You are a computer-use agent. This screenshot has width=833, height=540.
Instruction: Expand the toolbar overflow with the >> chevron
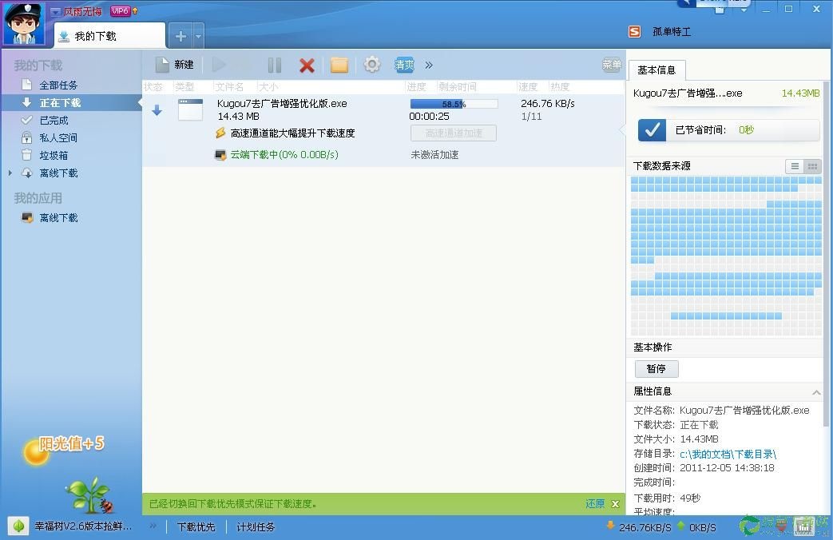tap(429, 65)
